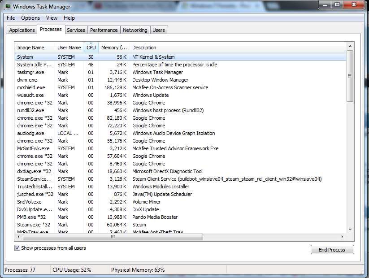Select chrome.exe using 72,220 K memory
Viewport: 369px width, 278px height.
(x=181, y=126)
